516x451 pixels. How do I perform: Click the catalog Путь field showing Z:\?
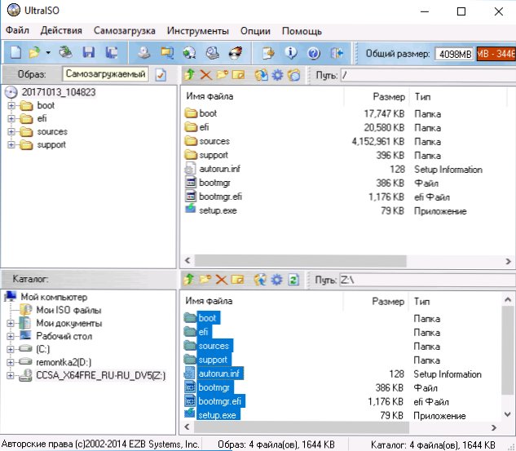[x=427, y=281]
